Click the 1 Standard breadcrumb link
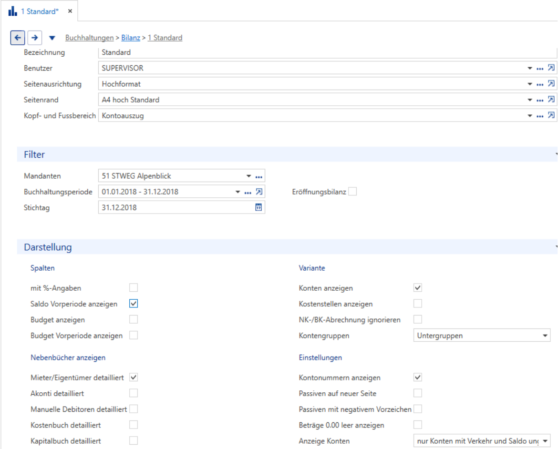This screenshot has width=558, height=449. coord(165,38)
